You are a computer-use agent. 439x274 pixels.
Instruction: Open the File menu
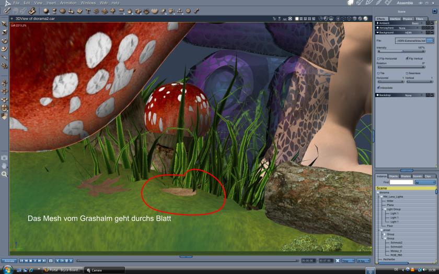[x=17, y=3]
